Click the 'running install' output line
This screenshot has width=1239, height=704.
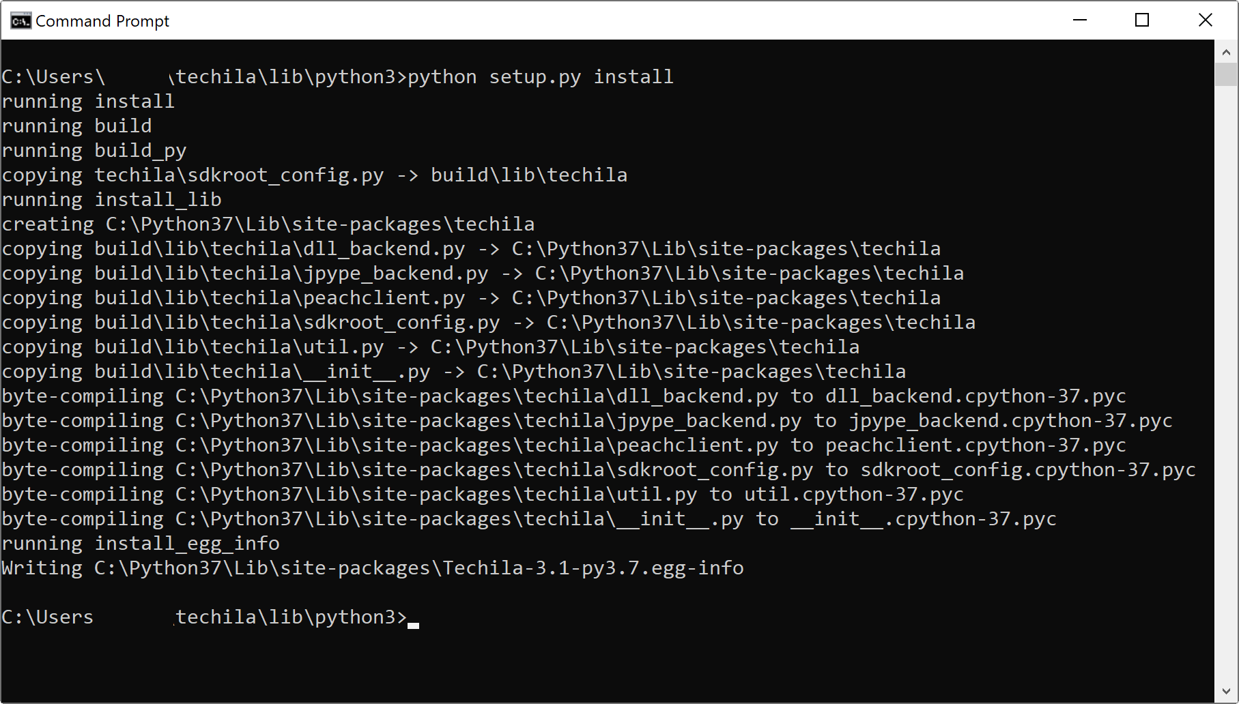click(x=88, y=102)
